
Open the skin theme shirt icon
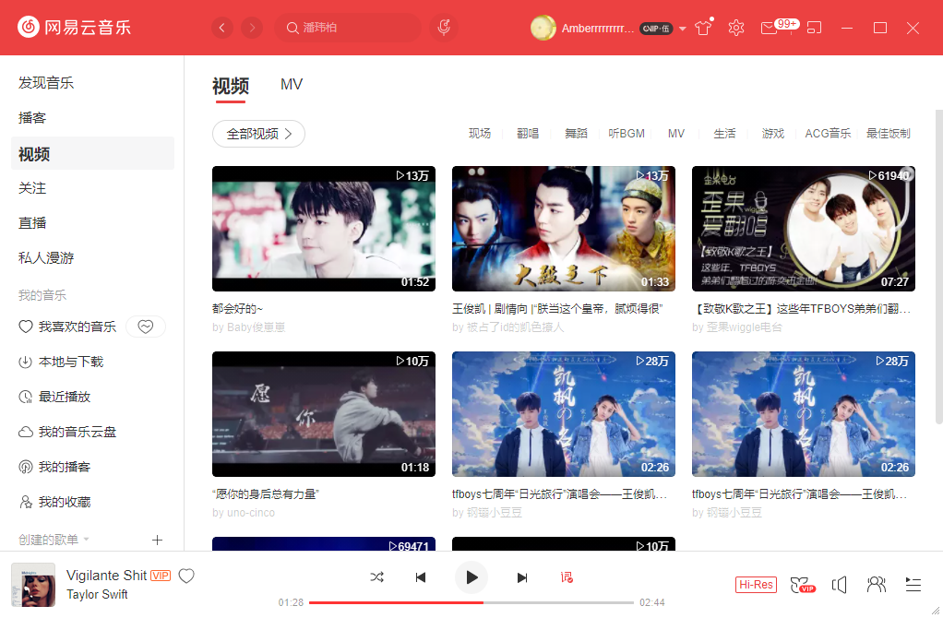pyautogui.click(x=703, y=29)
